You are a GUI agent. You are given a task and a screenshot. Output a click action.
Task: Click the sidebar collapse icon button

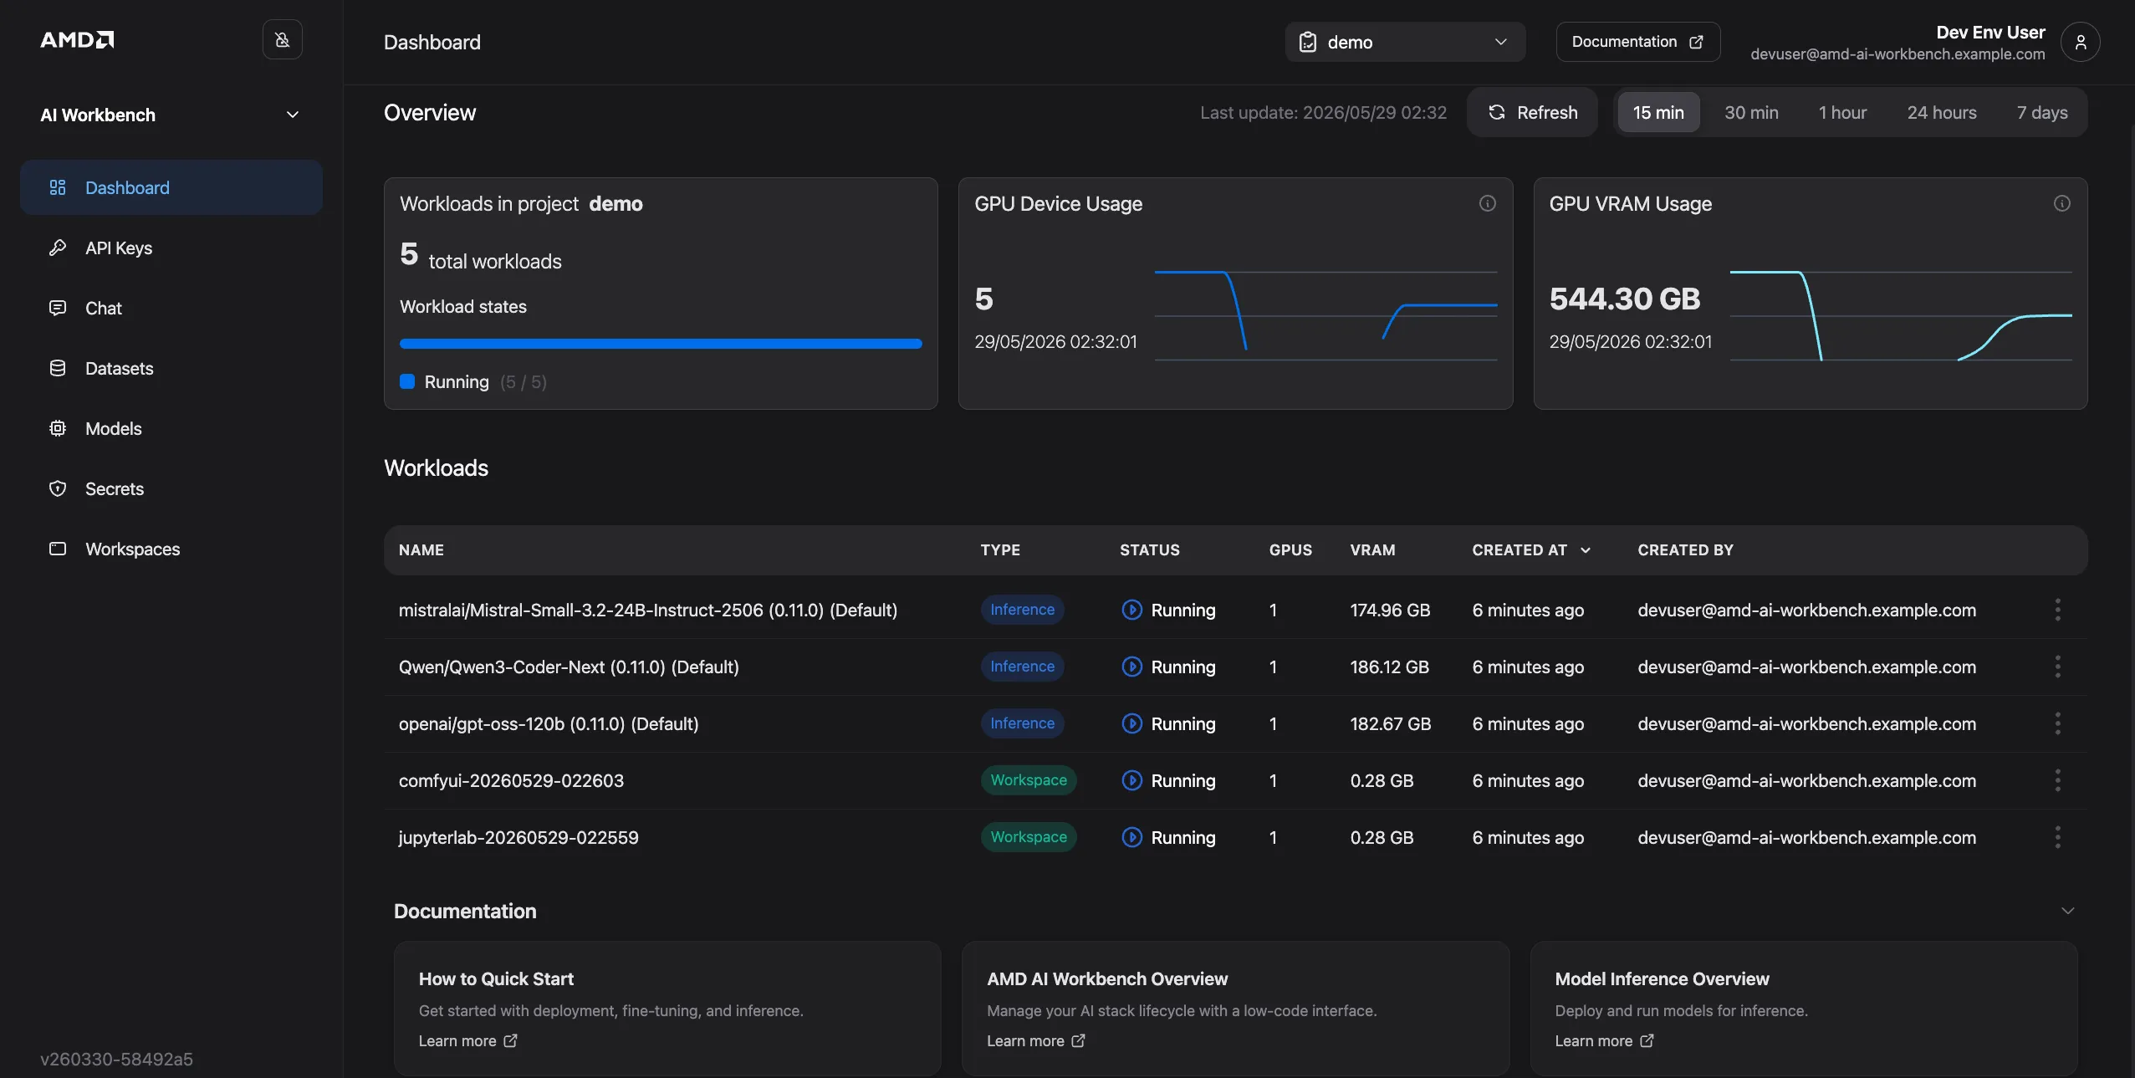[283, 39]
